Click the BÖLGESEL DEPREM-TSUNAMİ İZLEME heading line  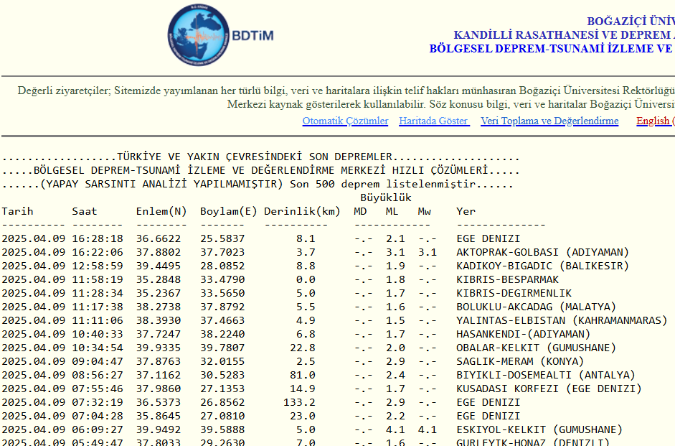tap(552, 49)
